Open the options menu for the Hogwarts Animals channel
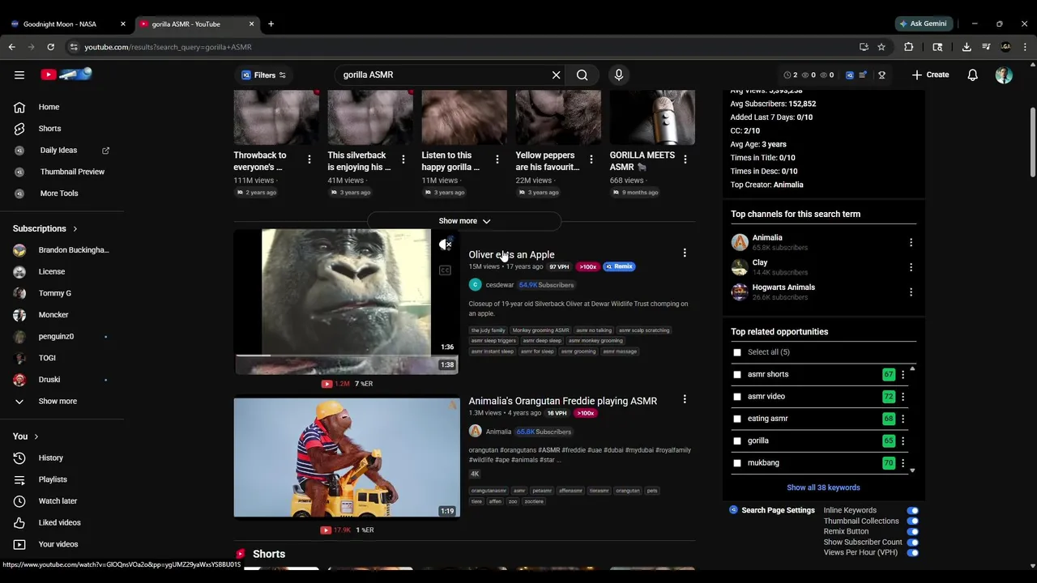1037x583 pixels. (x=911, y=291)
